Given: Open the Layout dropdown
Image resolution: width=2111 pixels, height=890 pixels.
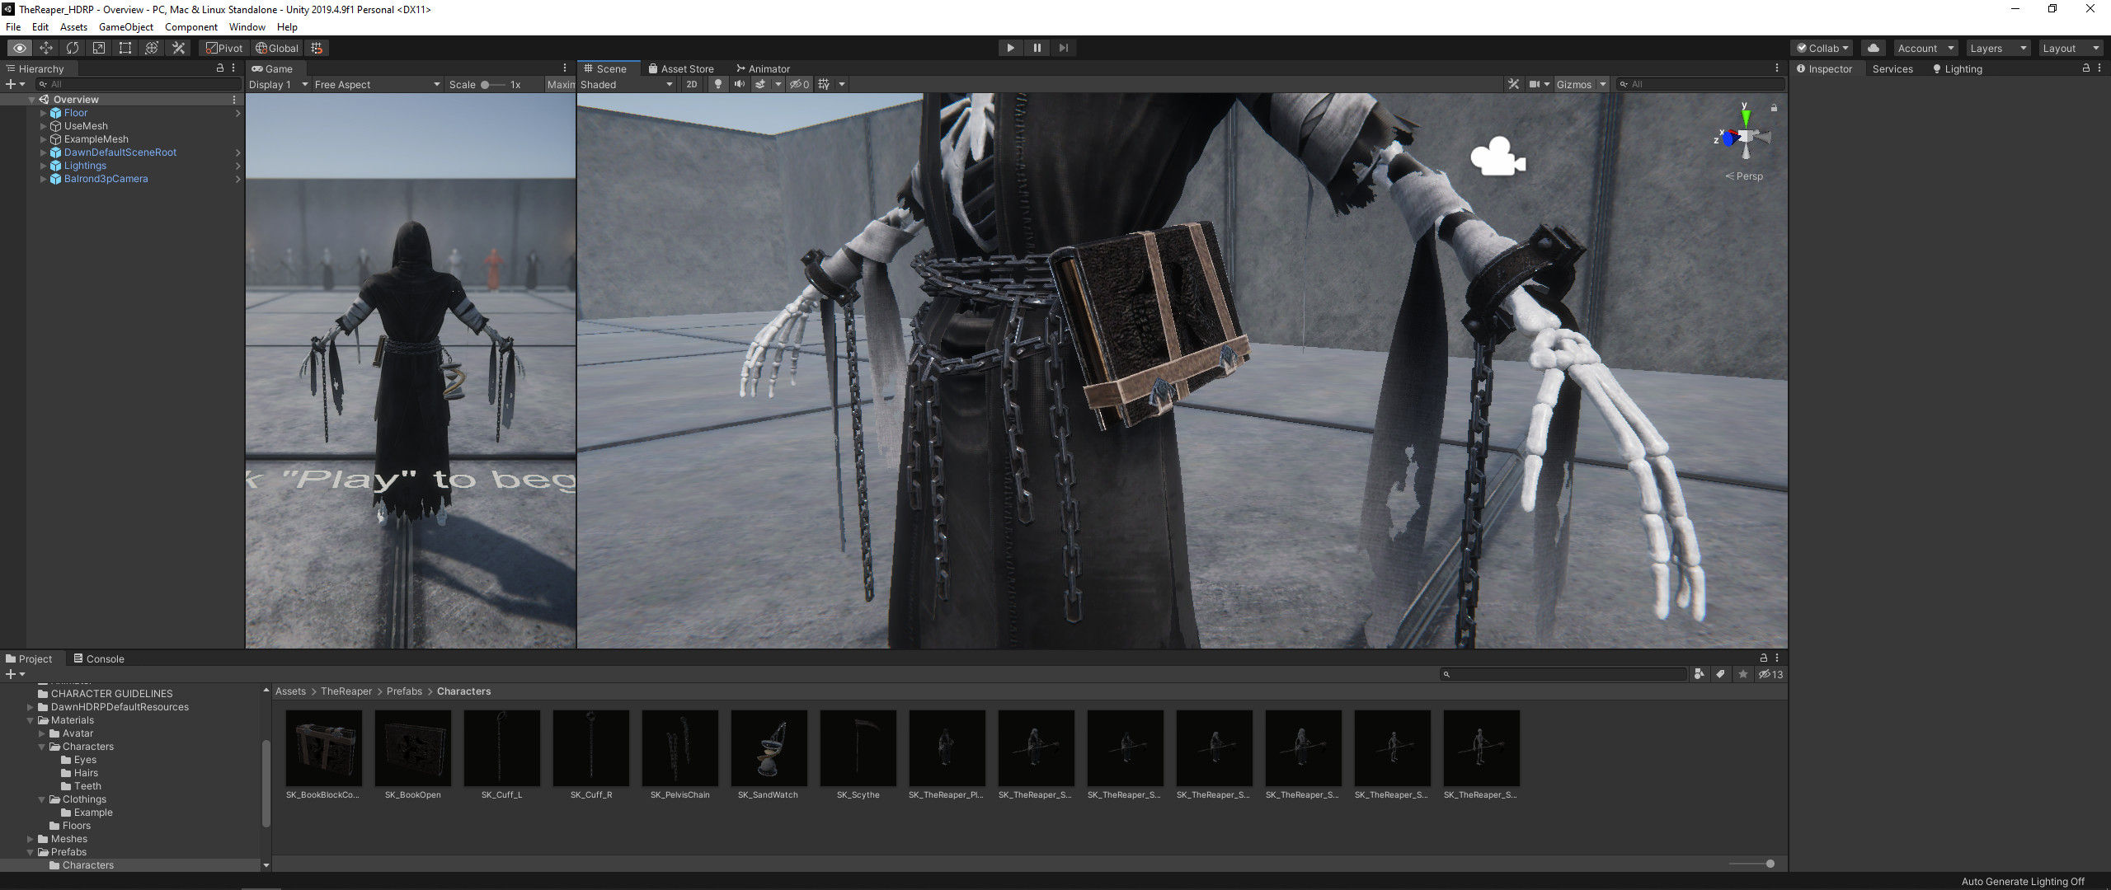Looking at the screenshot, I should [2070, 48].
